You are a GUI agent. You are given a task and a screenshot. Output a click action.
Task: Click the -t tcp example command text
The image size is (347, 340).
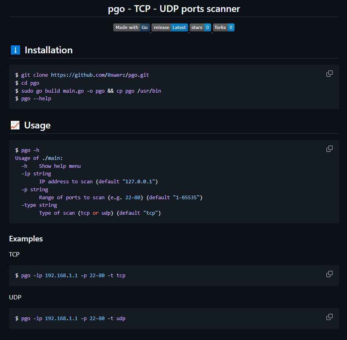pyautogui.click(x=70, y=275)
